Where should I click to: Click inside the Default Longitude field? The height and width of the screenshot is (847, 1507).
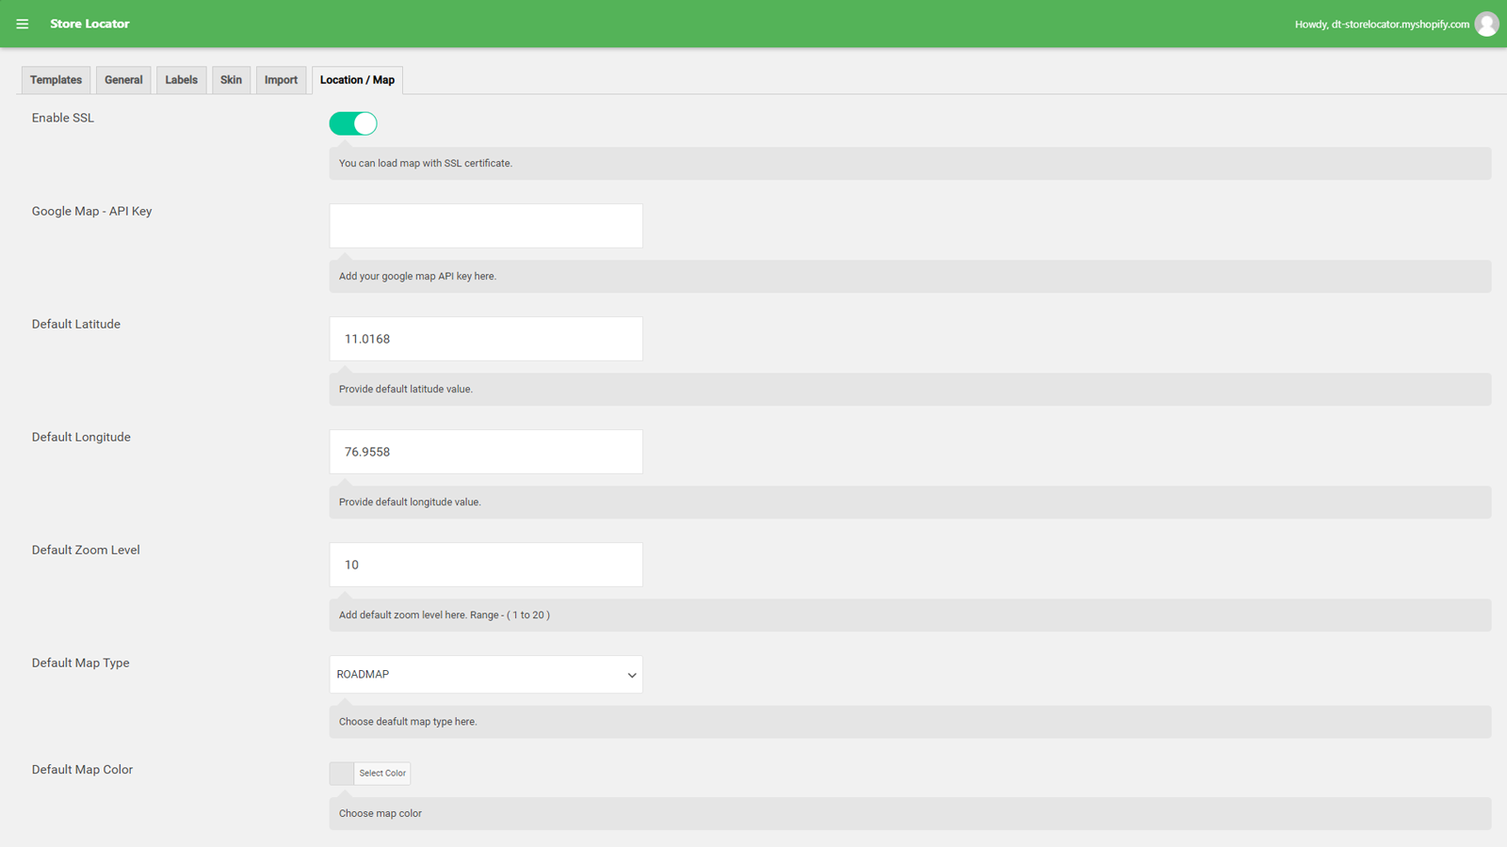click(x=485, y=452)
